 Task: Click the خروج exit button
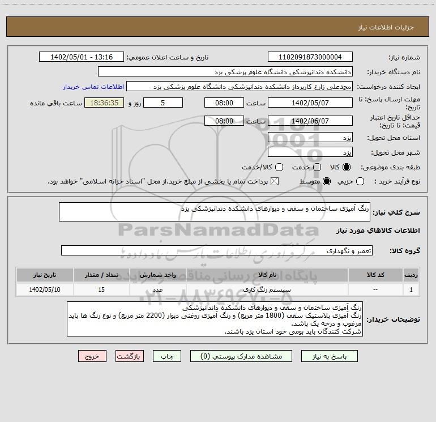92,356
